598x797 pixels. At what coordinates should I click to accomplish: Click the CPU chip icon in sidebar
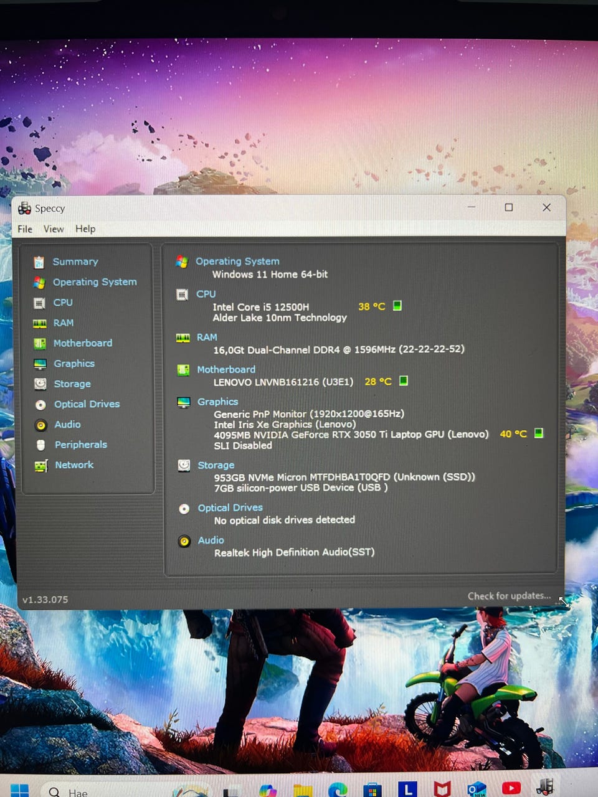tap(39, 303)
